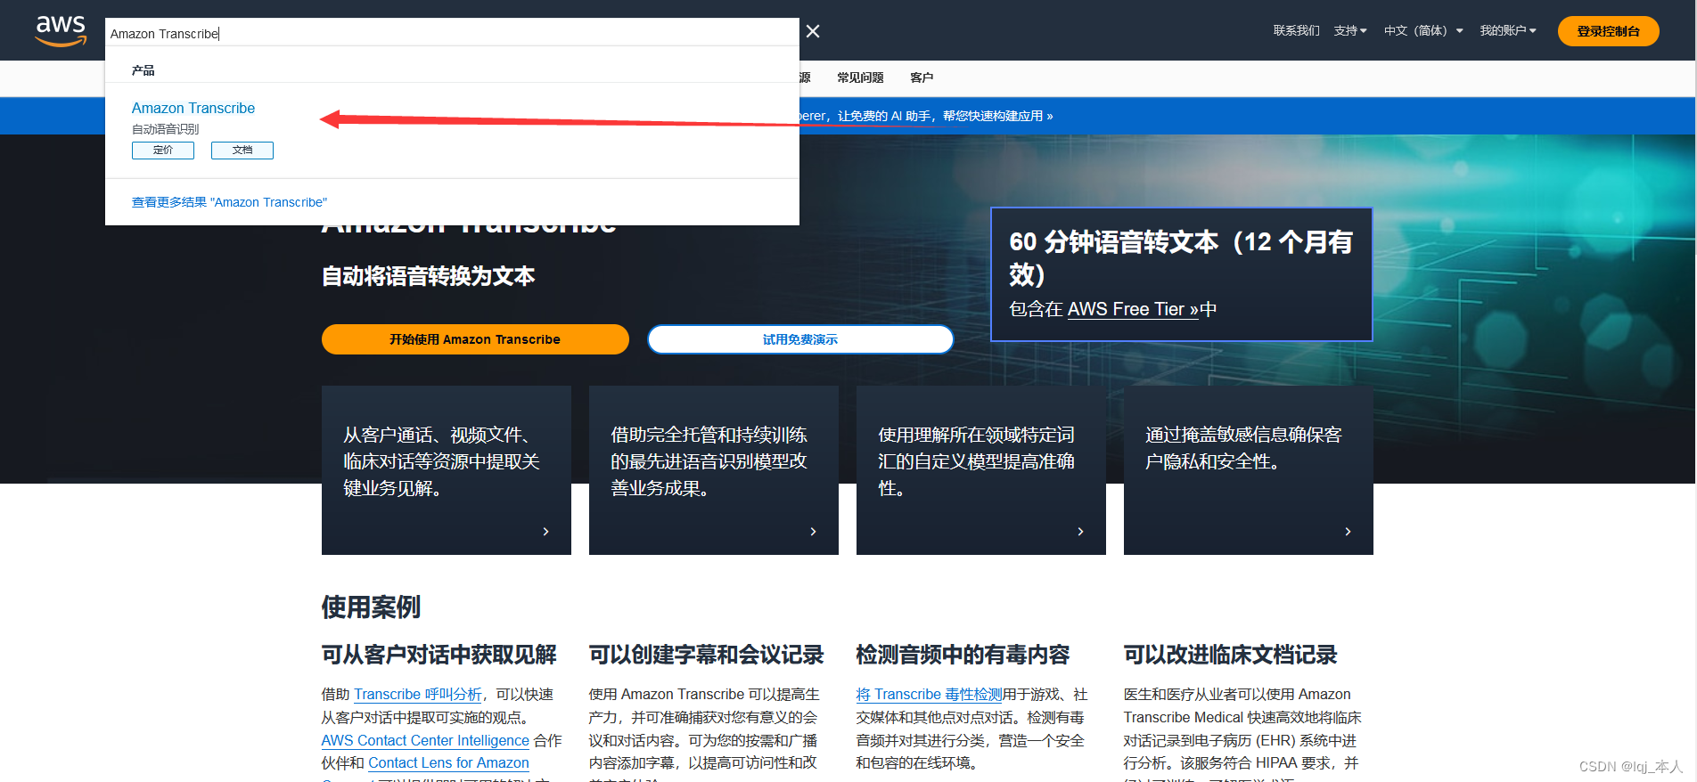
Task: Open Transcribe 呼叫分析 link
Action: coord(418,694)
